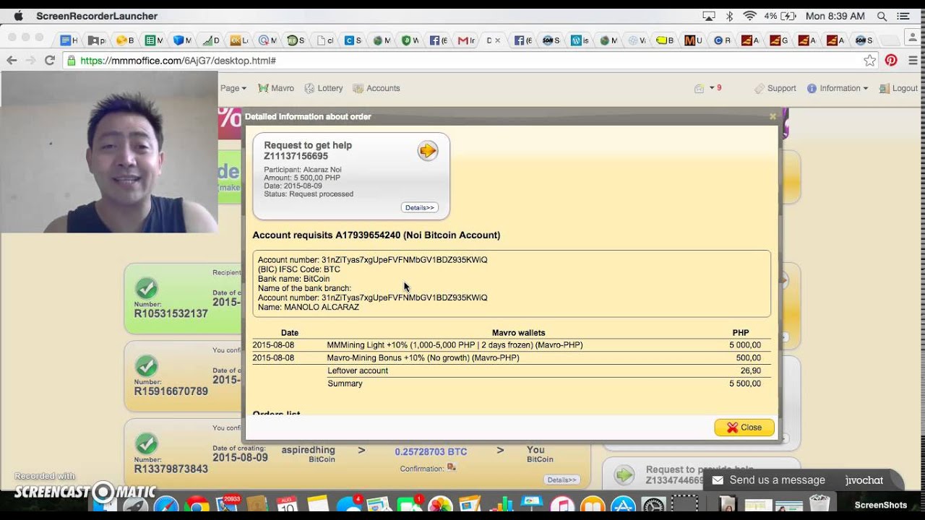Click the MMMining Light +10% wallet row
The height and width of the screenshot is (520, 925).
click(x=512, y=345)
